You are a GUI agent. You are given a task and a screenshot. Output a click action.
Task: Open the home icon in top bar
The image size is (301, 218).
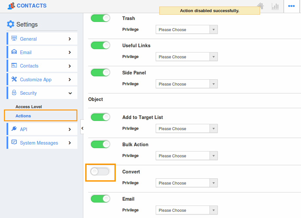coord(260,6)
